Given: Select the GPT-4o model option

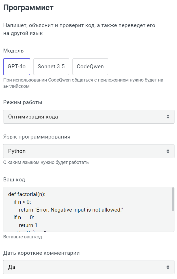Looking at the screenshot, I should pyautogui.click(x=17, y=67).
